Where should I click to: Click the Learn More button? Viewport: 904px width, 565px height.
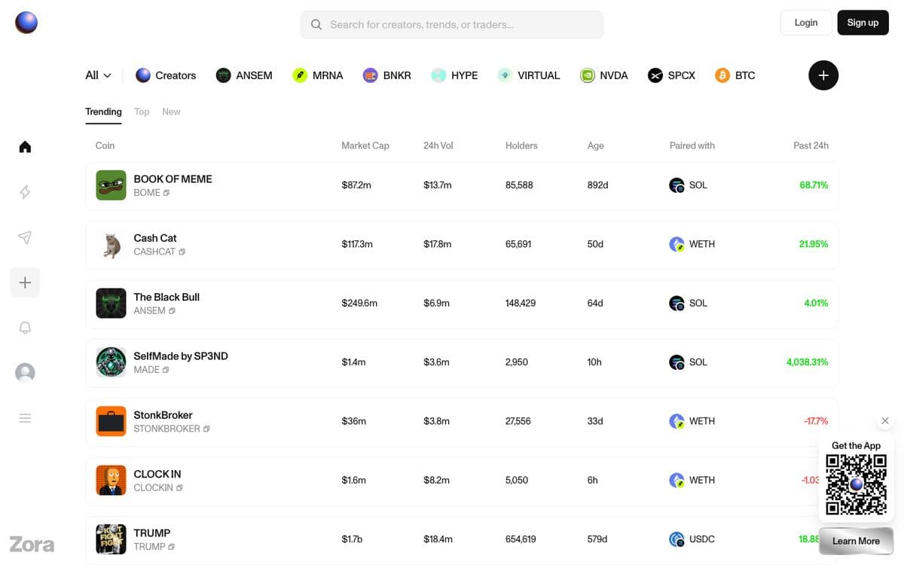856,541
